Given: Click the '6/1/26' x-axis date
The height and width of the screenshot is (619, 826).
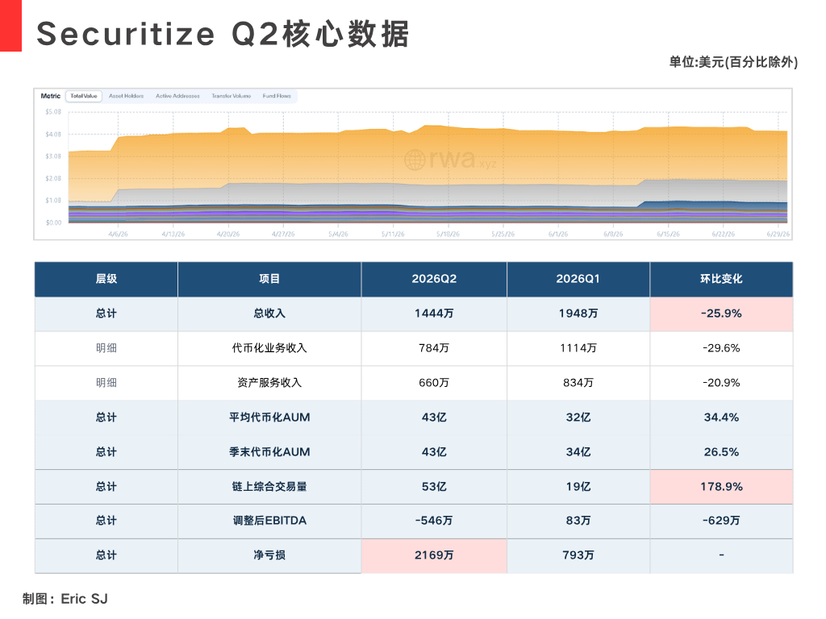Looking at the screenshot, I should point(558,235).
